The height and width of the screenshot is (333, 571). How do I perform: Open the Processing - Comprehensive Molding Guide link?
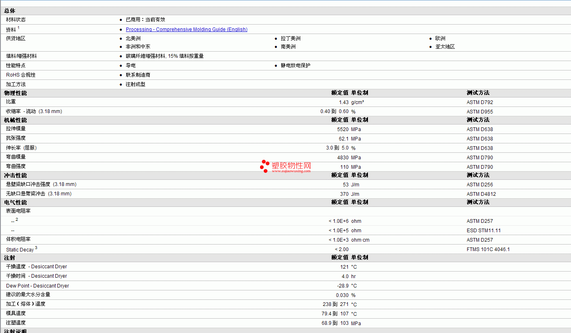tap(187, 29)
